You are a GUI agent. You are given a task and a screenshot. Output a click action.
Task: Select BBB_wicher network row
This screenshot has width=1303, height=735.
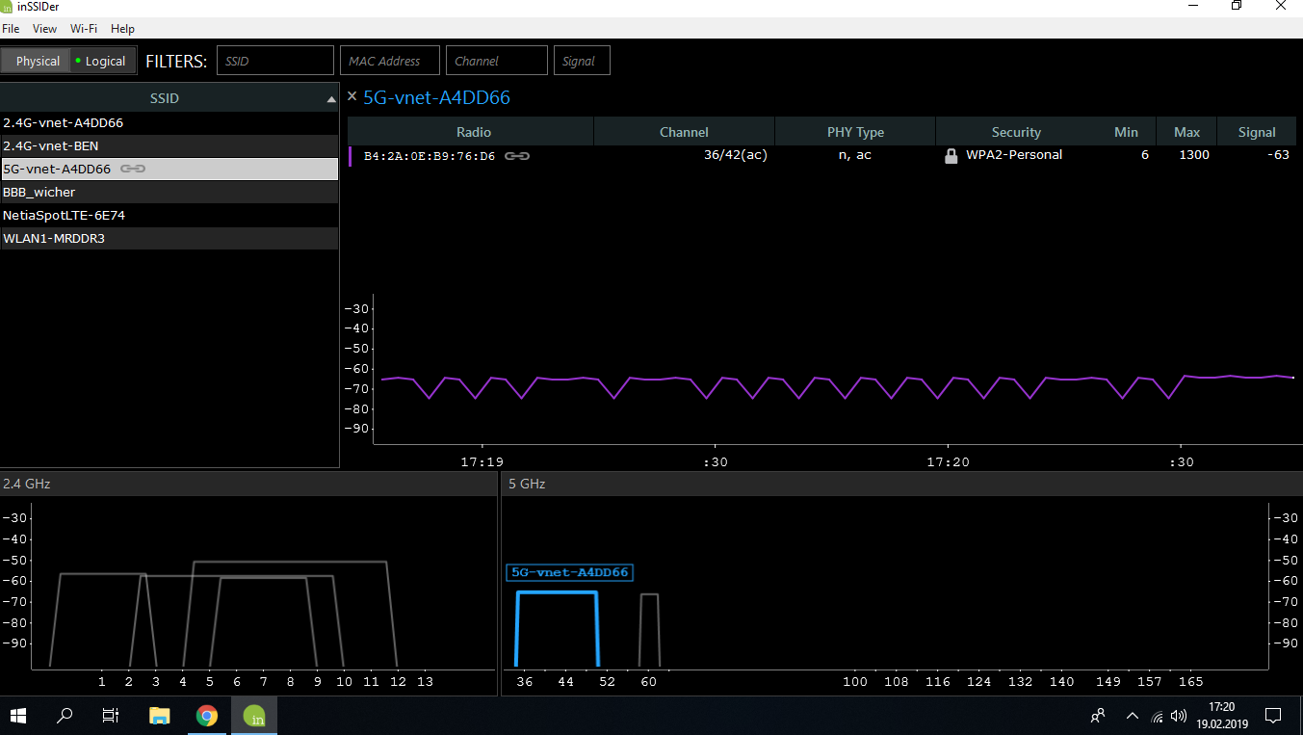click(x=169, y=193)
